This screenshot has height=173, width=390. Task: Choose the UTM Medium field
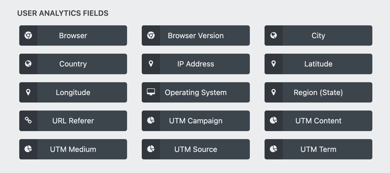[73, 149]
